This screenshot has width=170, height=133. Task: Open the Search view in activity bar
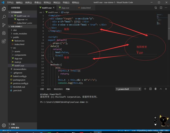pos(4,17)
